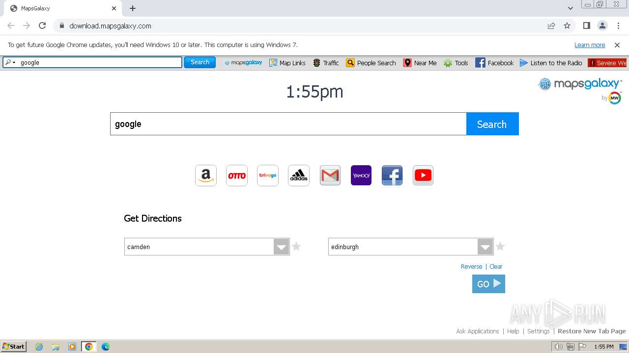Select the MapsGalaxy browser tab
This screenshot has height=353, width=629.
coord(61,8)
